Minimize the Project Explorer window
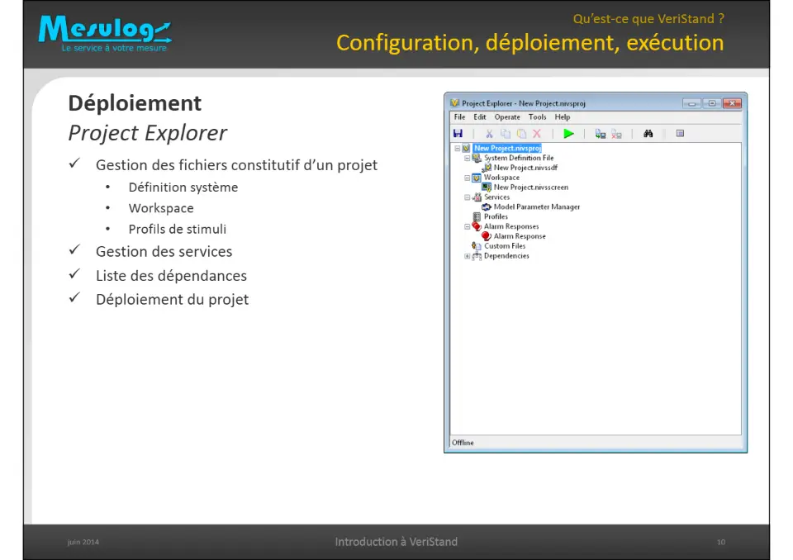The image size is (793, 560). tap(691, 103)
